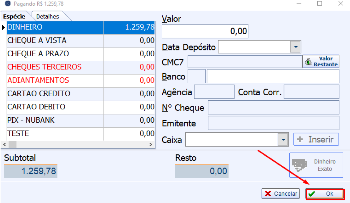Select the CARTAO DEBITO row

coord(55,107)
